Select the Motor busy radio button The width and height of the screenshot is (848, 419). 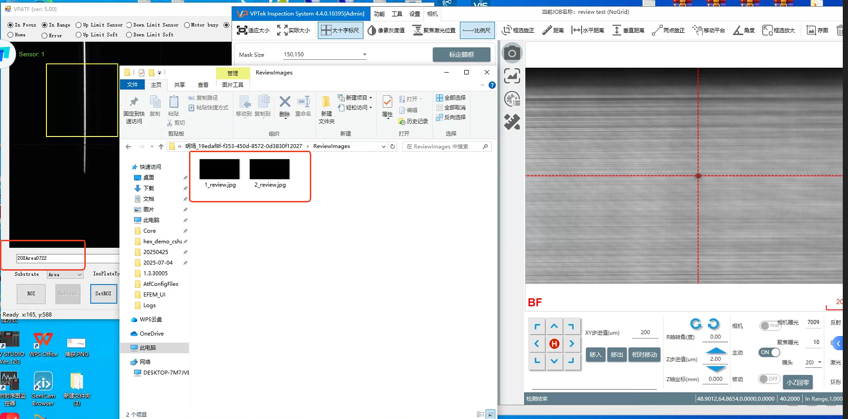(187, 25)
